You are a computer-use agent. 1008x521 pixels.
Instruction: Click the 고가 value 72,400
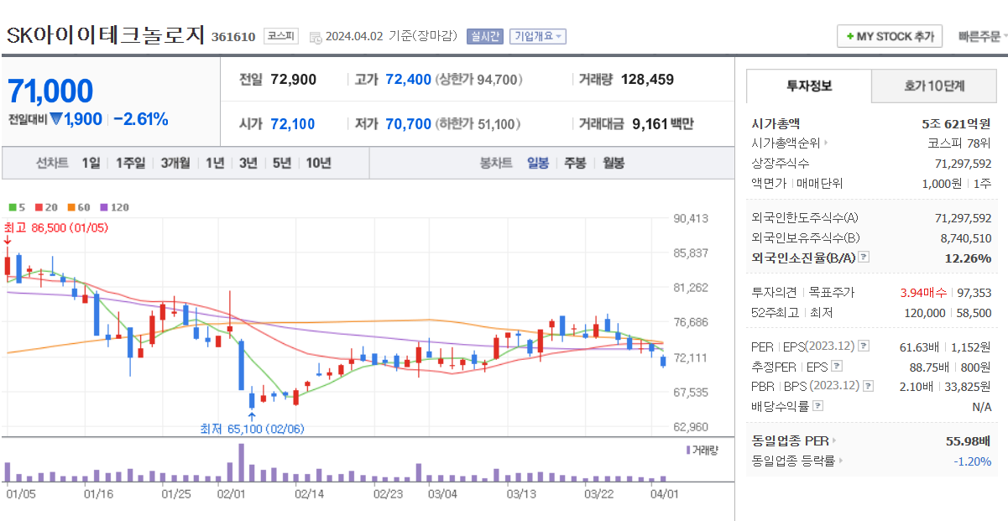pos(409,80)
